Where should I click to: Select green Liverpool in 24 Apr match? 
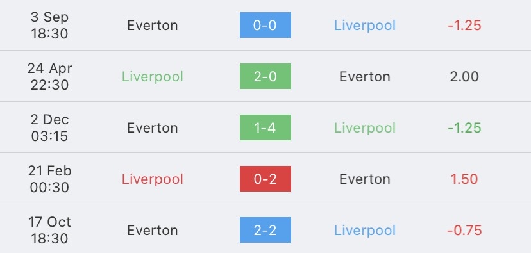click(x=153, y=77)
